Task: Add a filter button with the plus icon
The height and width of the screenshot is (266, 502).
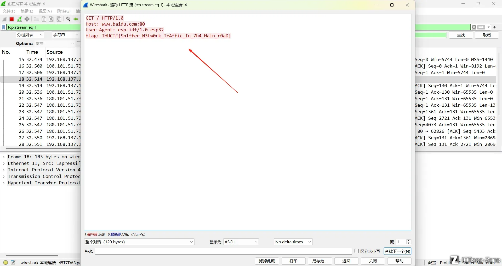Action: click(494, 27)
